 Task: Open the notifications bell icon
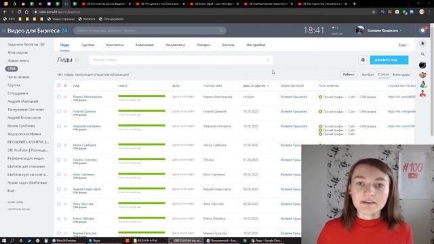[422, 43]
